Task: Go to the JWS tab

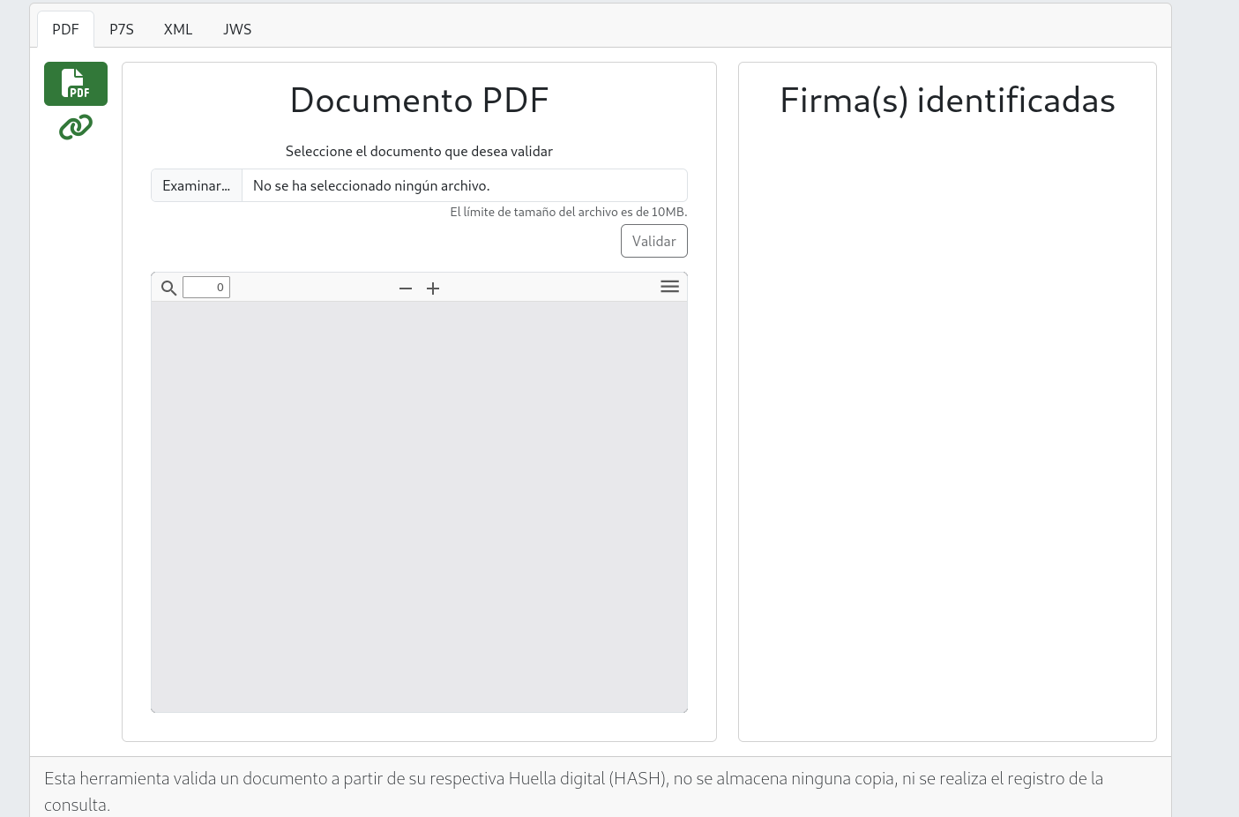Action: 237,29
